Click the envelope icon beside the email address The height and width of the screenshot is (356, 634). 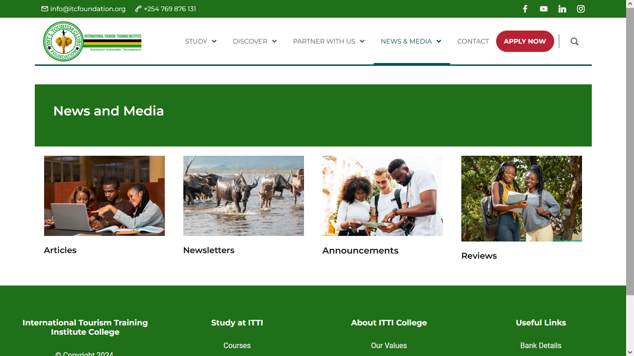click(x=45, y=9)
